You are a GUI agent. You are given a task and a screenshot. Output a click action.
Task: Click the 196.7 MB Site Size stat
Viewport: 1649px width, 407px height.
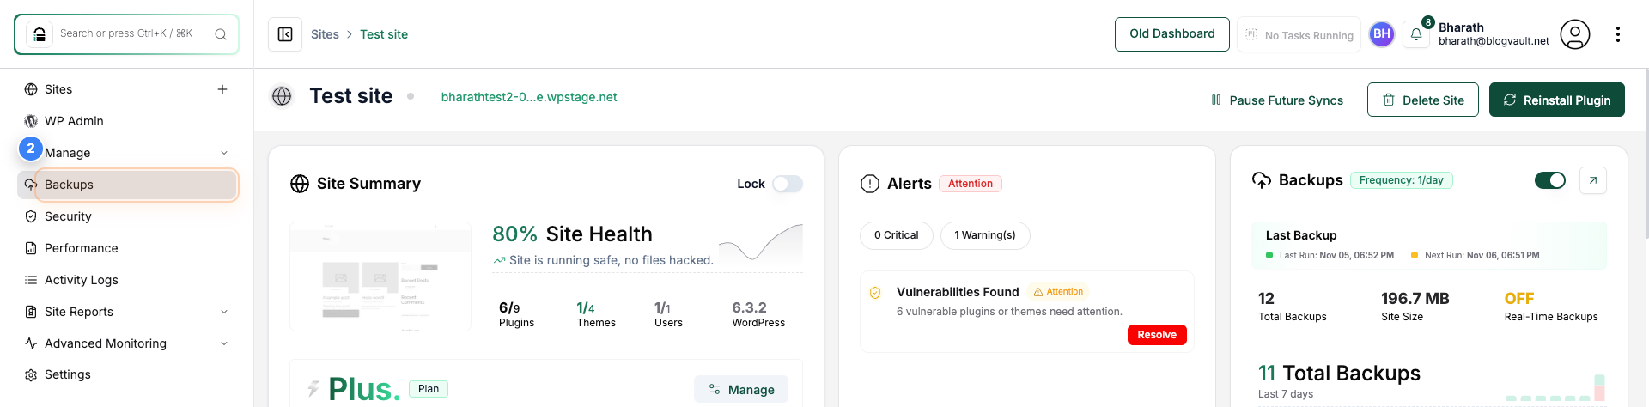tap(1415, 306)
